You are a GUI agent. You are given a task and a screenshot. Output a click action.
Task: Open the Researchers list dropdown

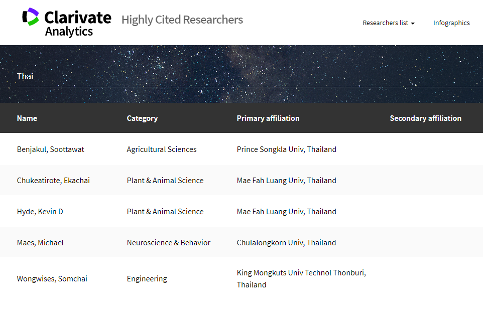click(x=388, y=23)
